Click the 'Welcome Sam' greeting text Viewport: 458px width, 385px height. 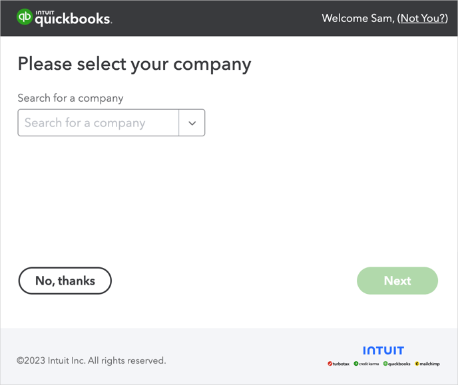pyautogui.click(x=357, y=18)
